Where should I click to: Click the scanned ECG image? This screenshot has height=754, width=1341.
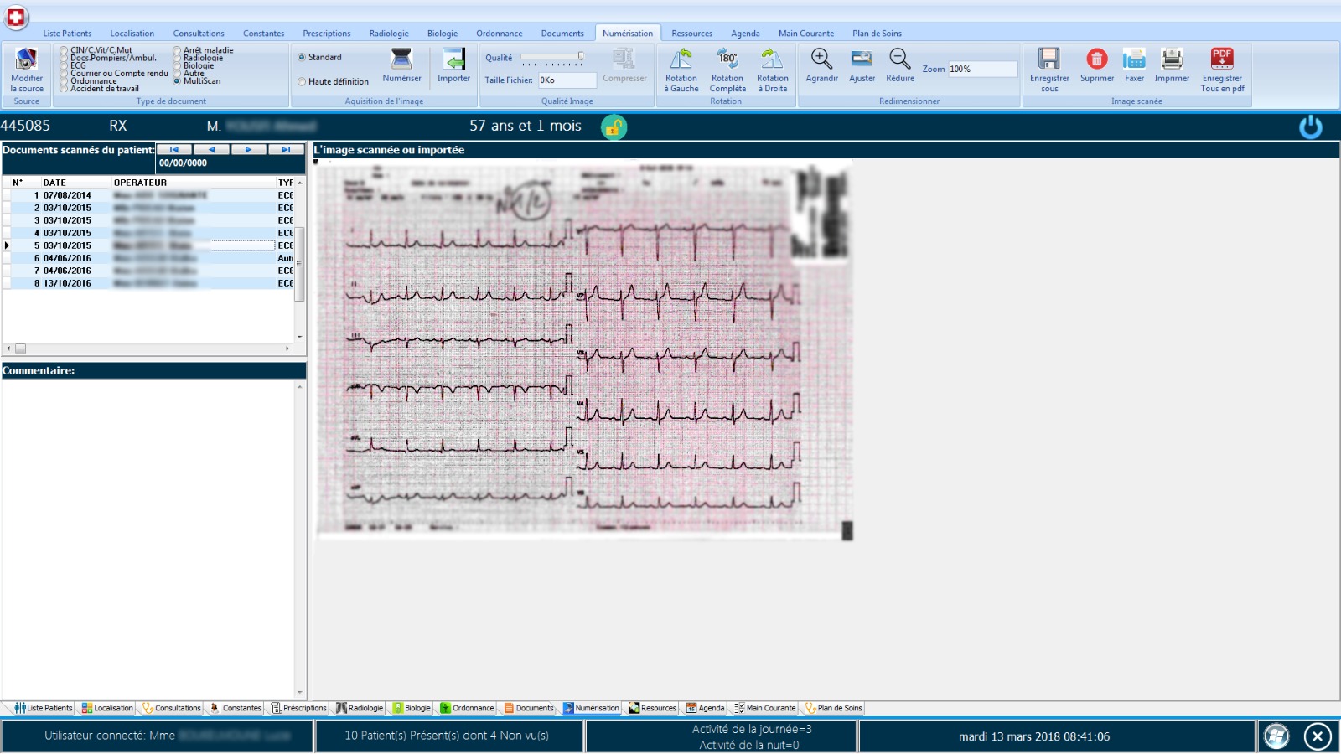pos(583,349)
